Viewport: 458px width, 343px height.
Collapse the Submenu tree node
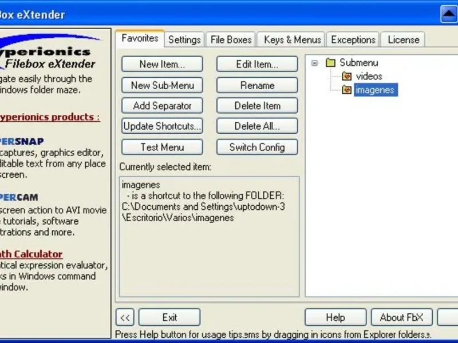(x=314, y=63)
